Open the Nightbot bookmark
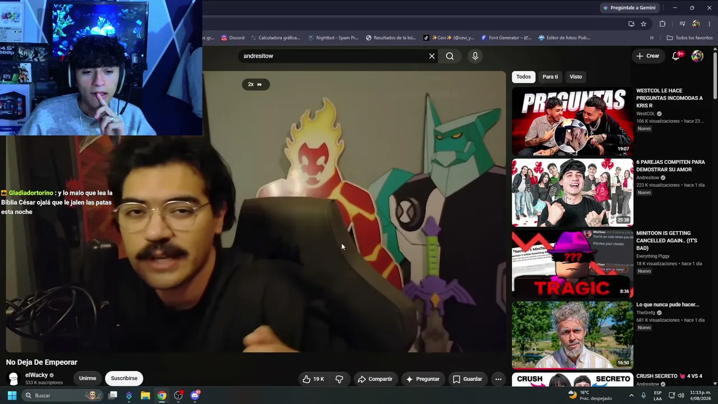The width and height of the screenshot is (718, 404). 333,38
